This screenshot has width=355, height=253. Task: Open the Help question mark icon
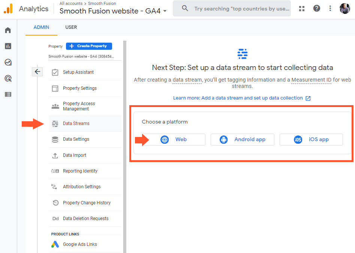pyautogui.click(x=316, y=8)
